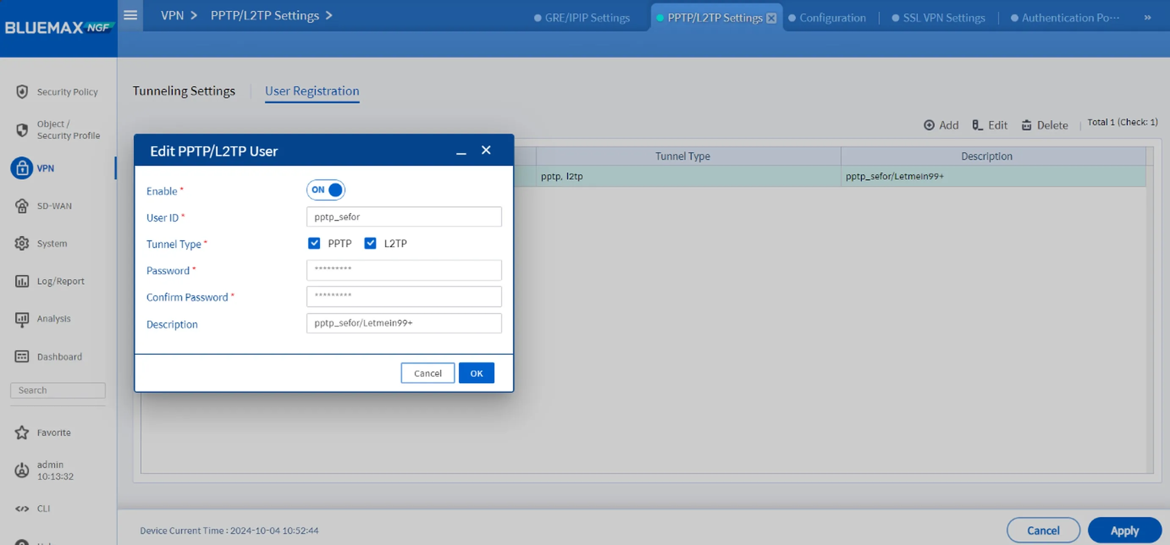Image resolution: width=1170 pixels, height=545 pixels.
Task: Click the bottom Cancel button
Action: point(1043,530)
